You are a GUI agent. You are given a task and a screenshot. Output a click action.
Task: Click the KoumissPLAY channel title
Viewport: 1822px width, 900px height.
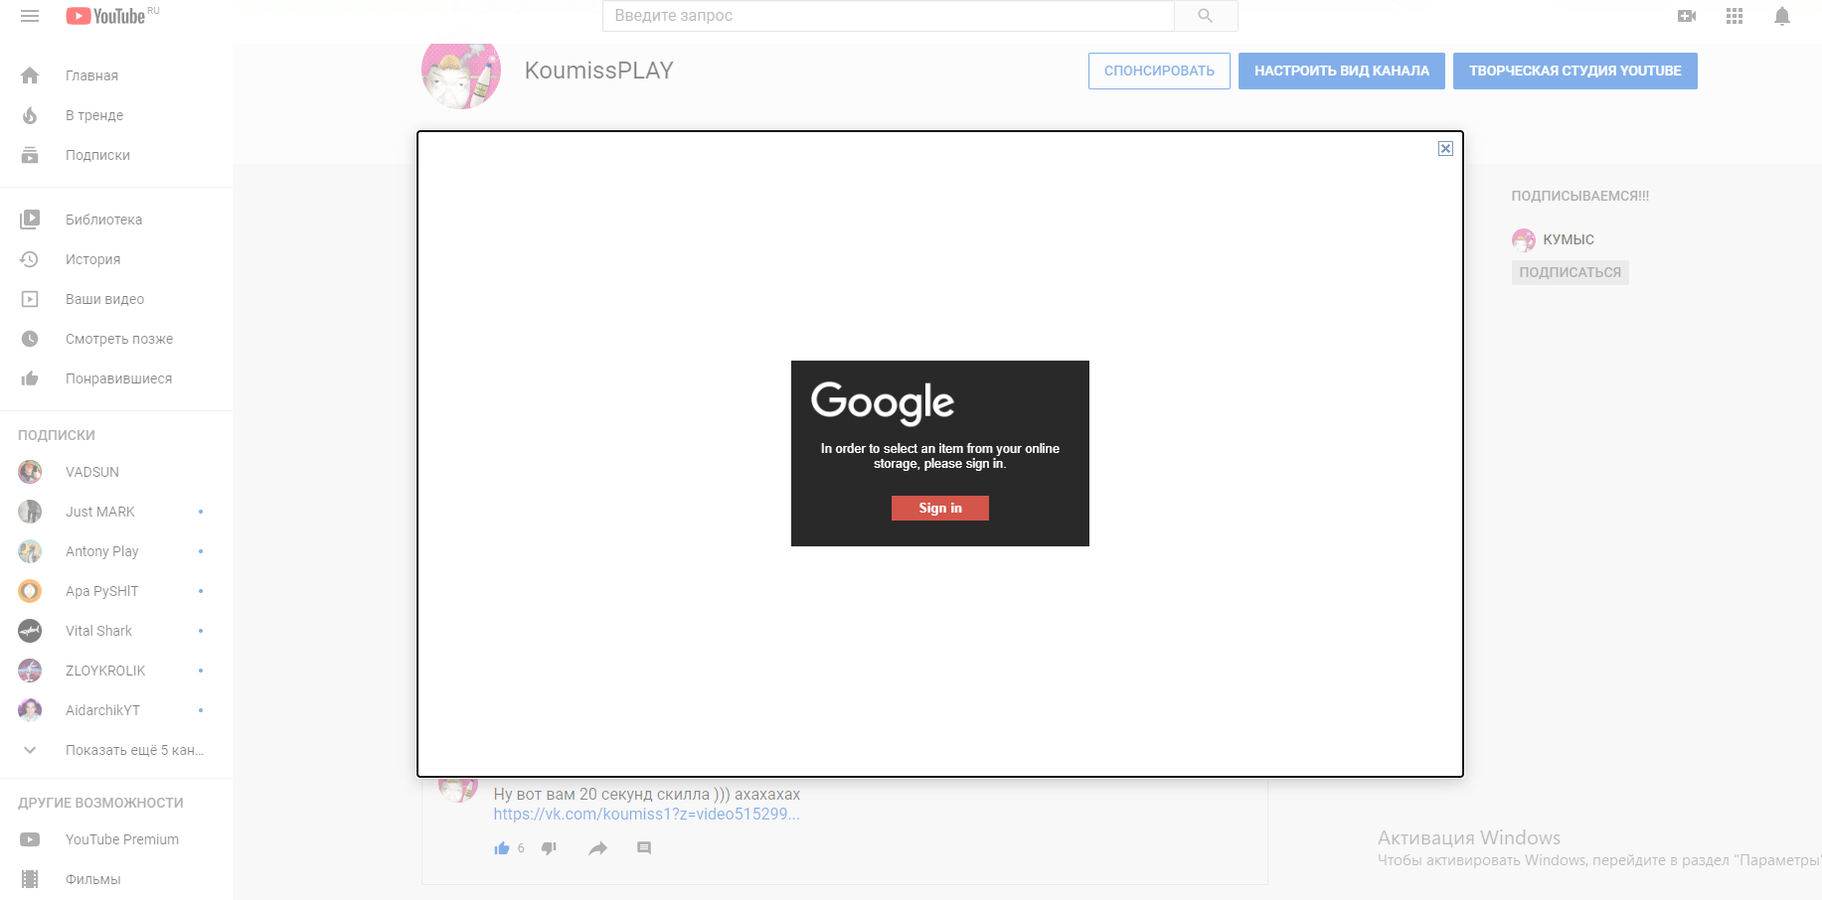(x=599, y=71)
